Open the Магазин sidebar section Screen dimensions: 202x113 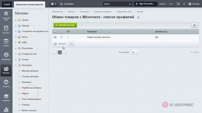pyautogui.click(x=6, y=70)
